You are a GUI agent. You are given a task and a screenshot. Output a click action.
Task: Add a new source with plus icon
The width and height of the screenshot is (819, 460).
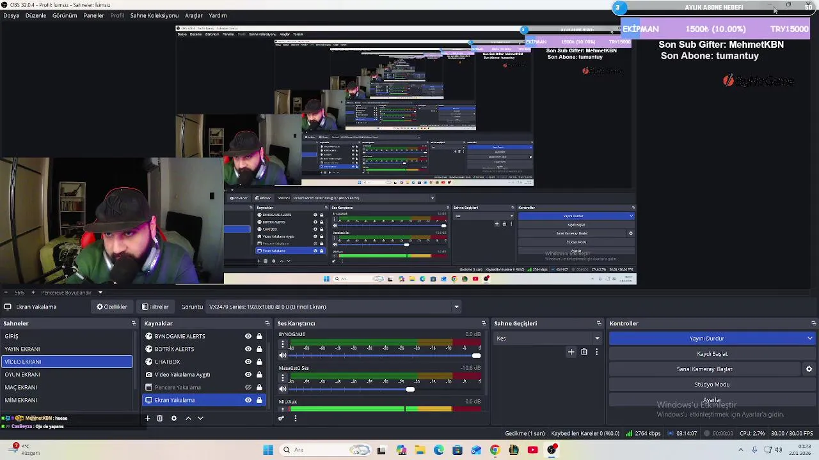(x=148, y=418)
